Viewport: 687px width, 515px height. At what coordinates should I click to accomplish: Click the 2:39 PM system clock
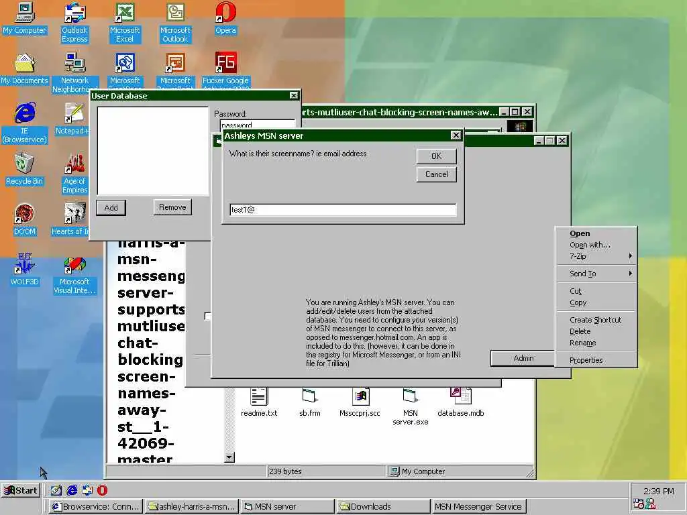coord(659,492)
